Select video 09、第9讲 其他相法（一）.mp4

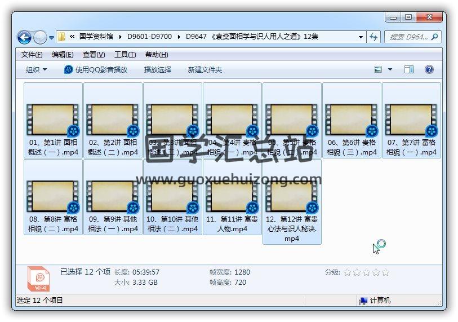tap(113, 197)
